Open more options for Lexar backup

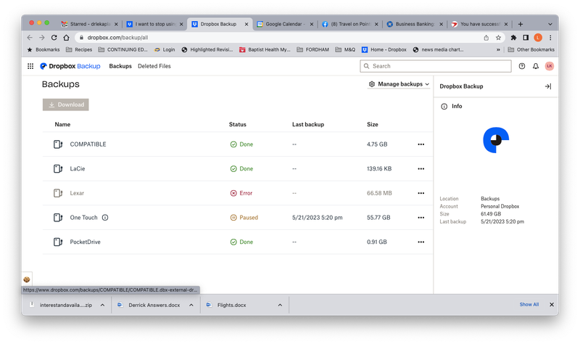pyautogui.click(x=421, y=193)
